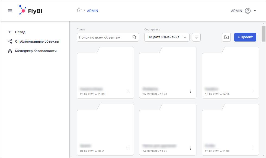Screen dimensions: 266x158
Task: Go to the home breadcrumb icon
Action: (x=79, y=11)
